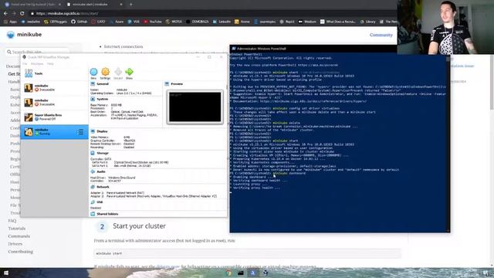Viewport: 494px width, 278px height.
Task: Open the CBTNuggets bookmark
Action: (x=56, y=22)
